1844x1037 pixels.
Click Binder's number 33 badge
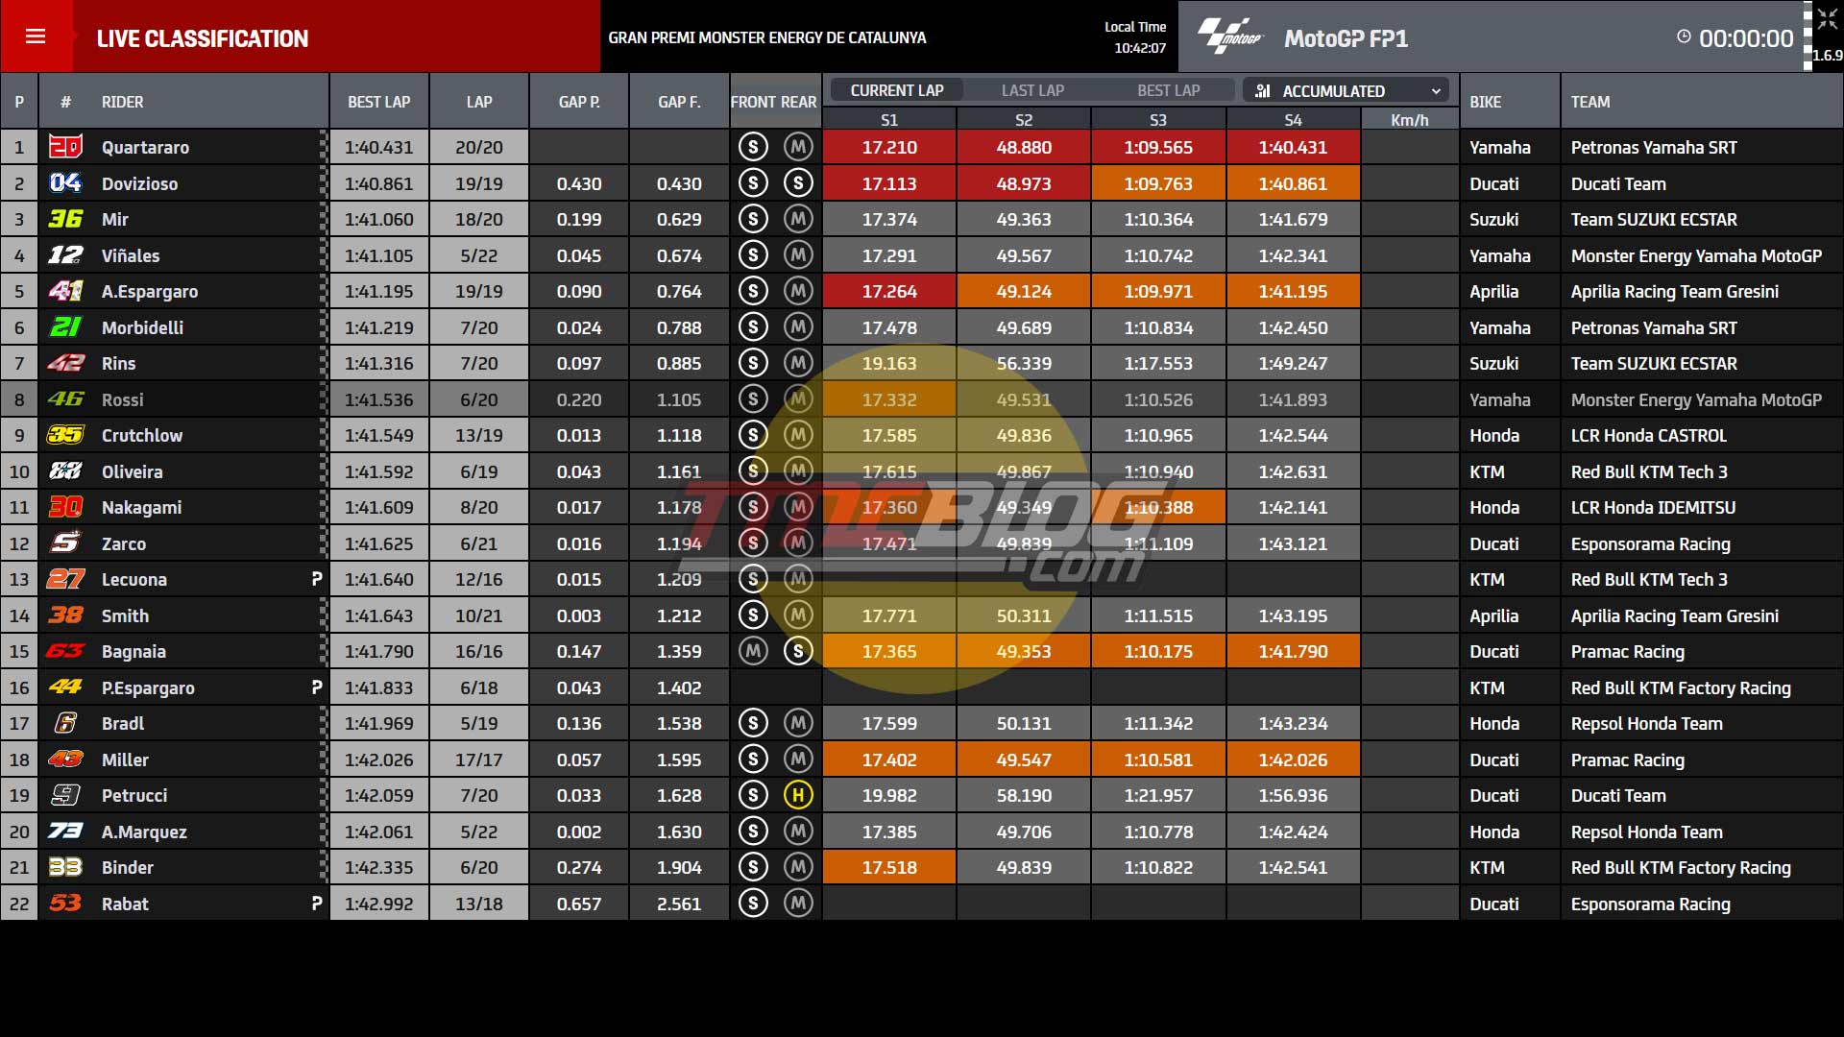pos(65,867)
